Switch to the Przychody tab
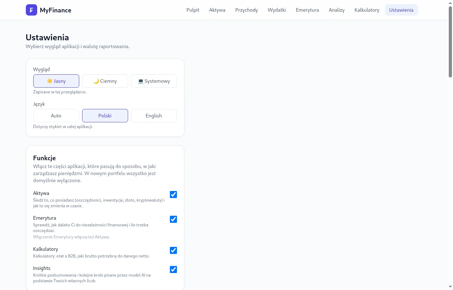This screenshot has height=290, width=453. click(x=247, y=10)
